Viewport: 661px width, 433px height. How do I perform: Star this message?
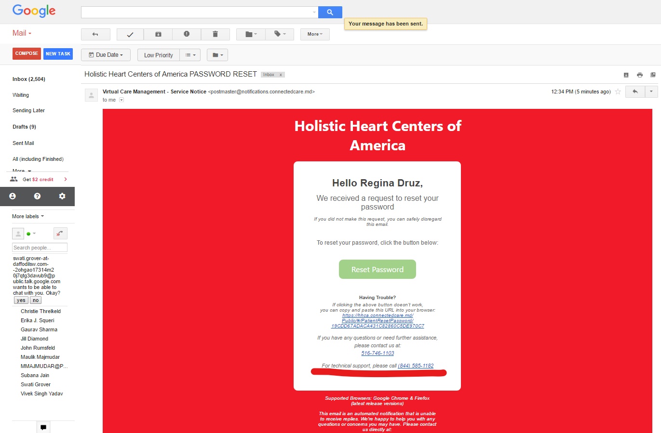click(x=618, y=92)
